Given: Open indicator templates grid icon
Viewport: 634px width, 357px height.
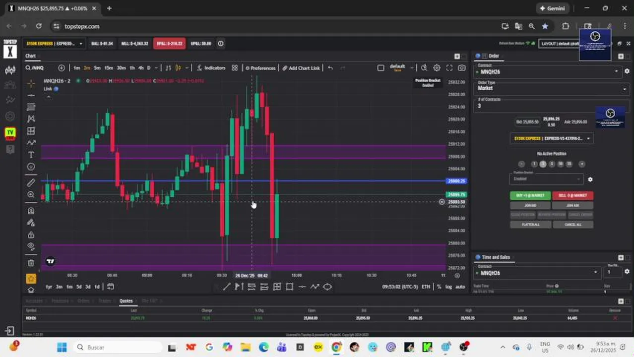Looking at the screenshot, I should tap(235, 68).
